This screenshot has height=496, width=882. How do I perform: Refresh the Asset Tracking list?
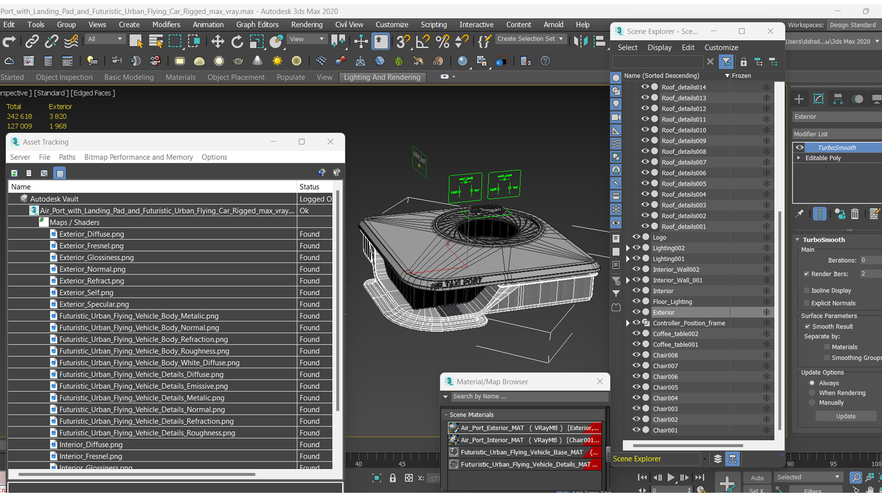pyautogui.click(x=14, y=173)
